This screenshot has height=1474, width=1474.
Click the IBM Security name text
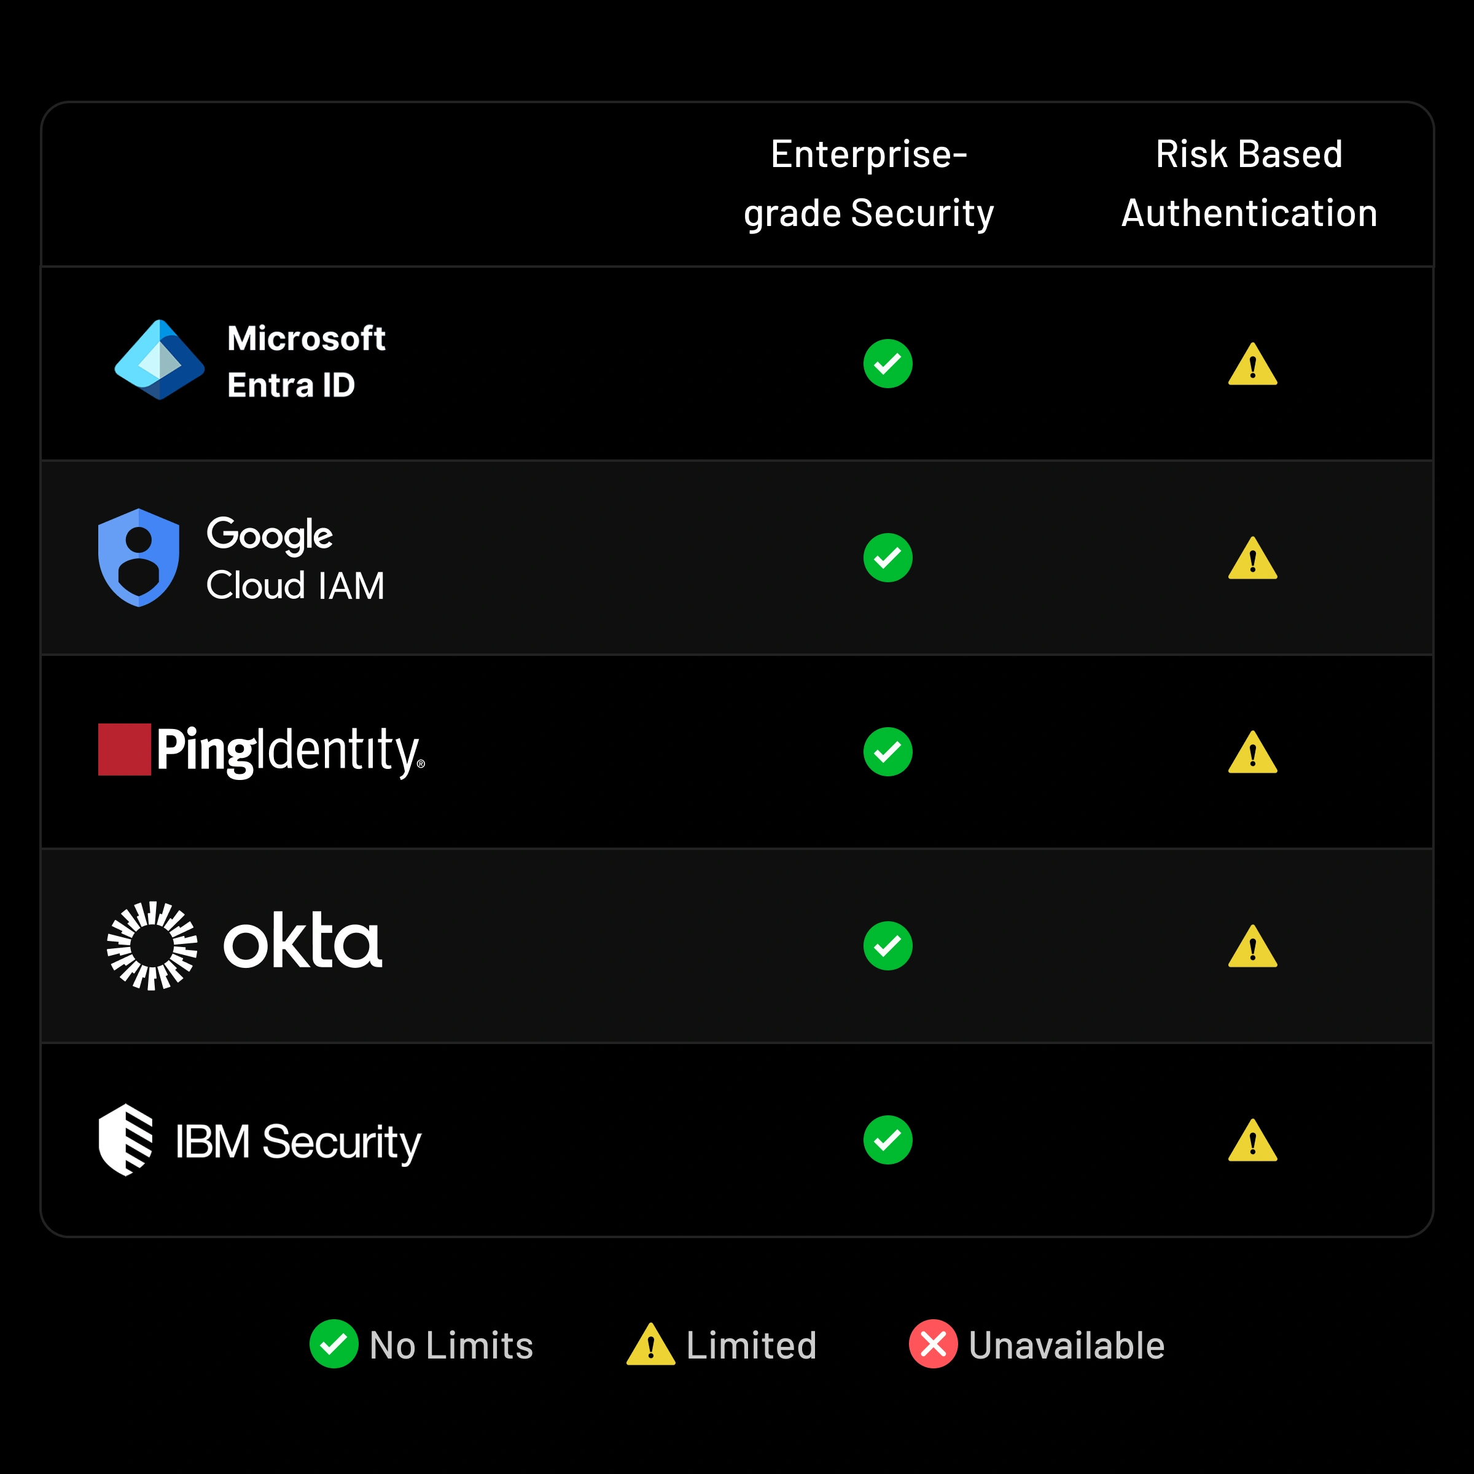(x=298, y=1141)
